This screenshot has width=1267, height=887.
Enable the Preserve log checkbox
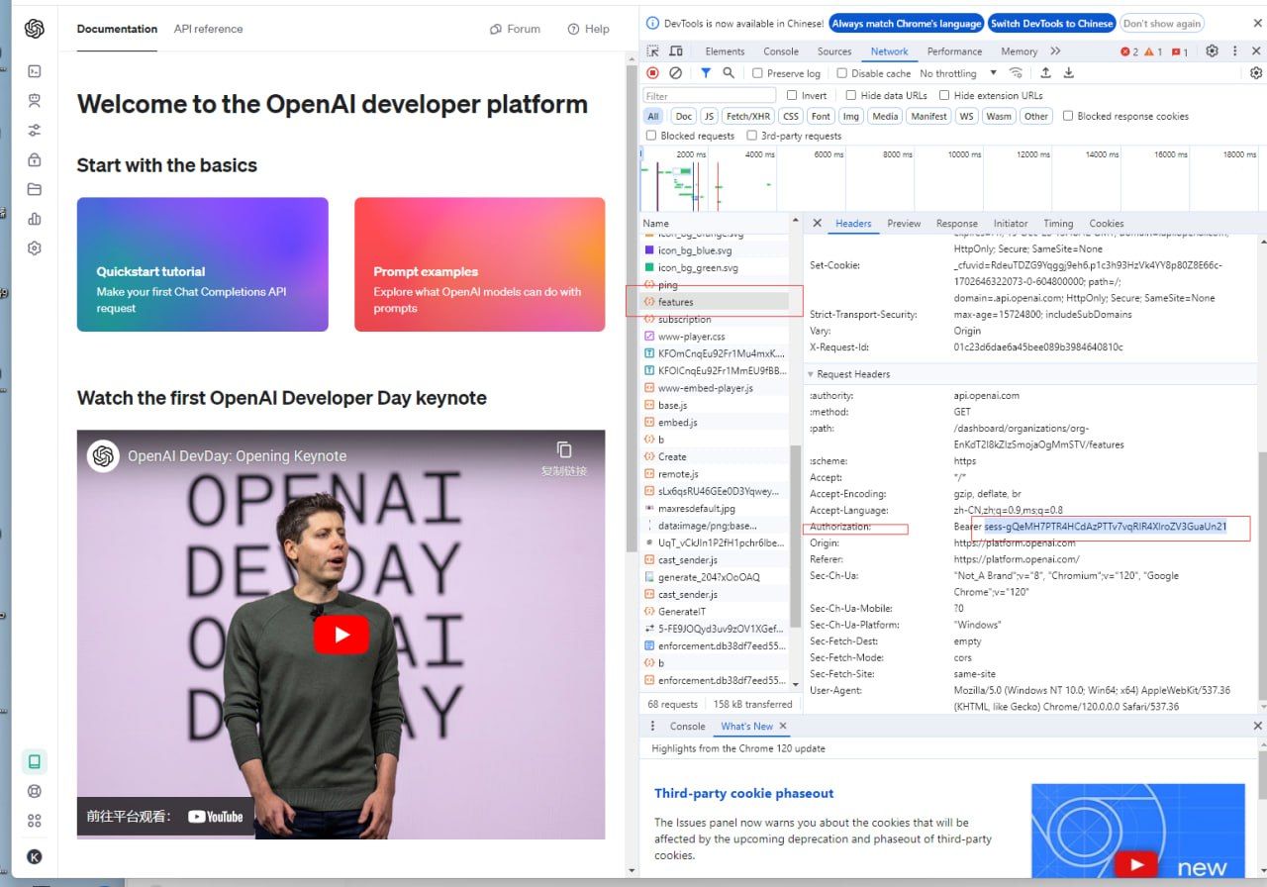[x=758, y=73]
